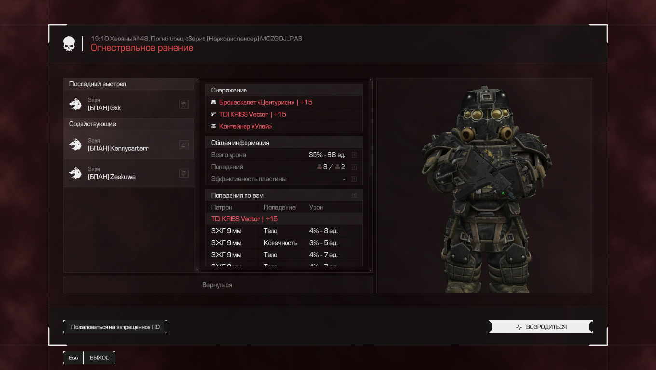Select [БПАН] Zeekuwa assisting entry
656x370 pixels.
(x=129, y=173)
